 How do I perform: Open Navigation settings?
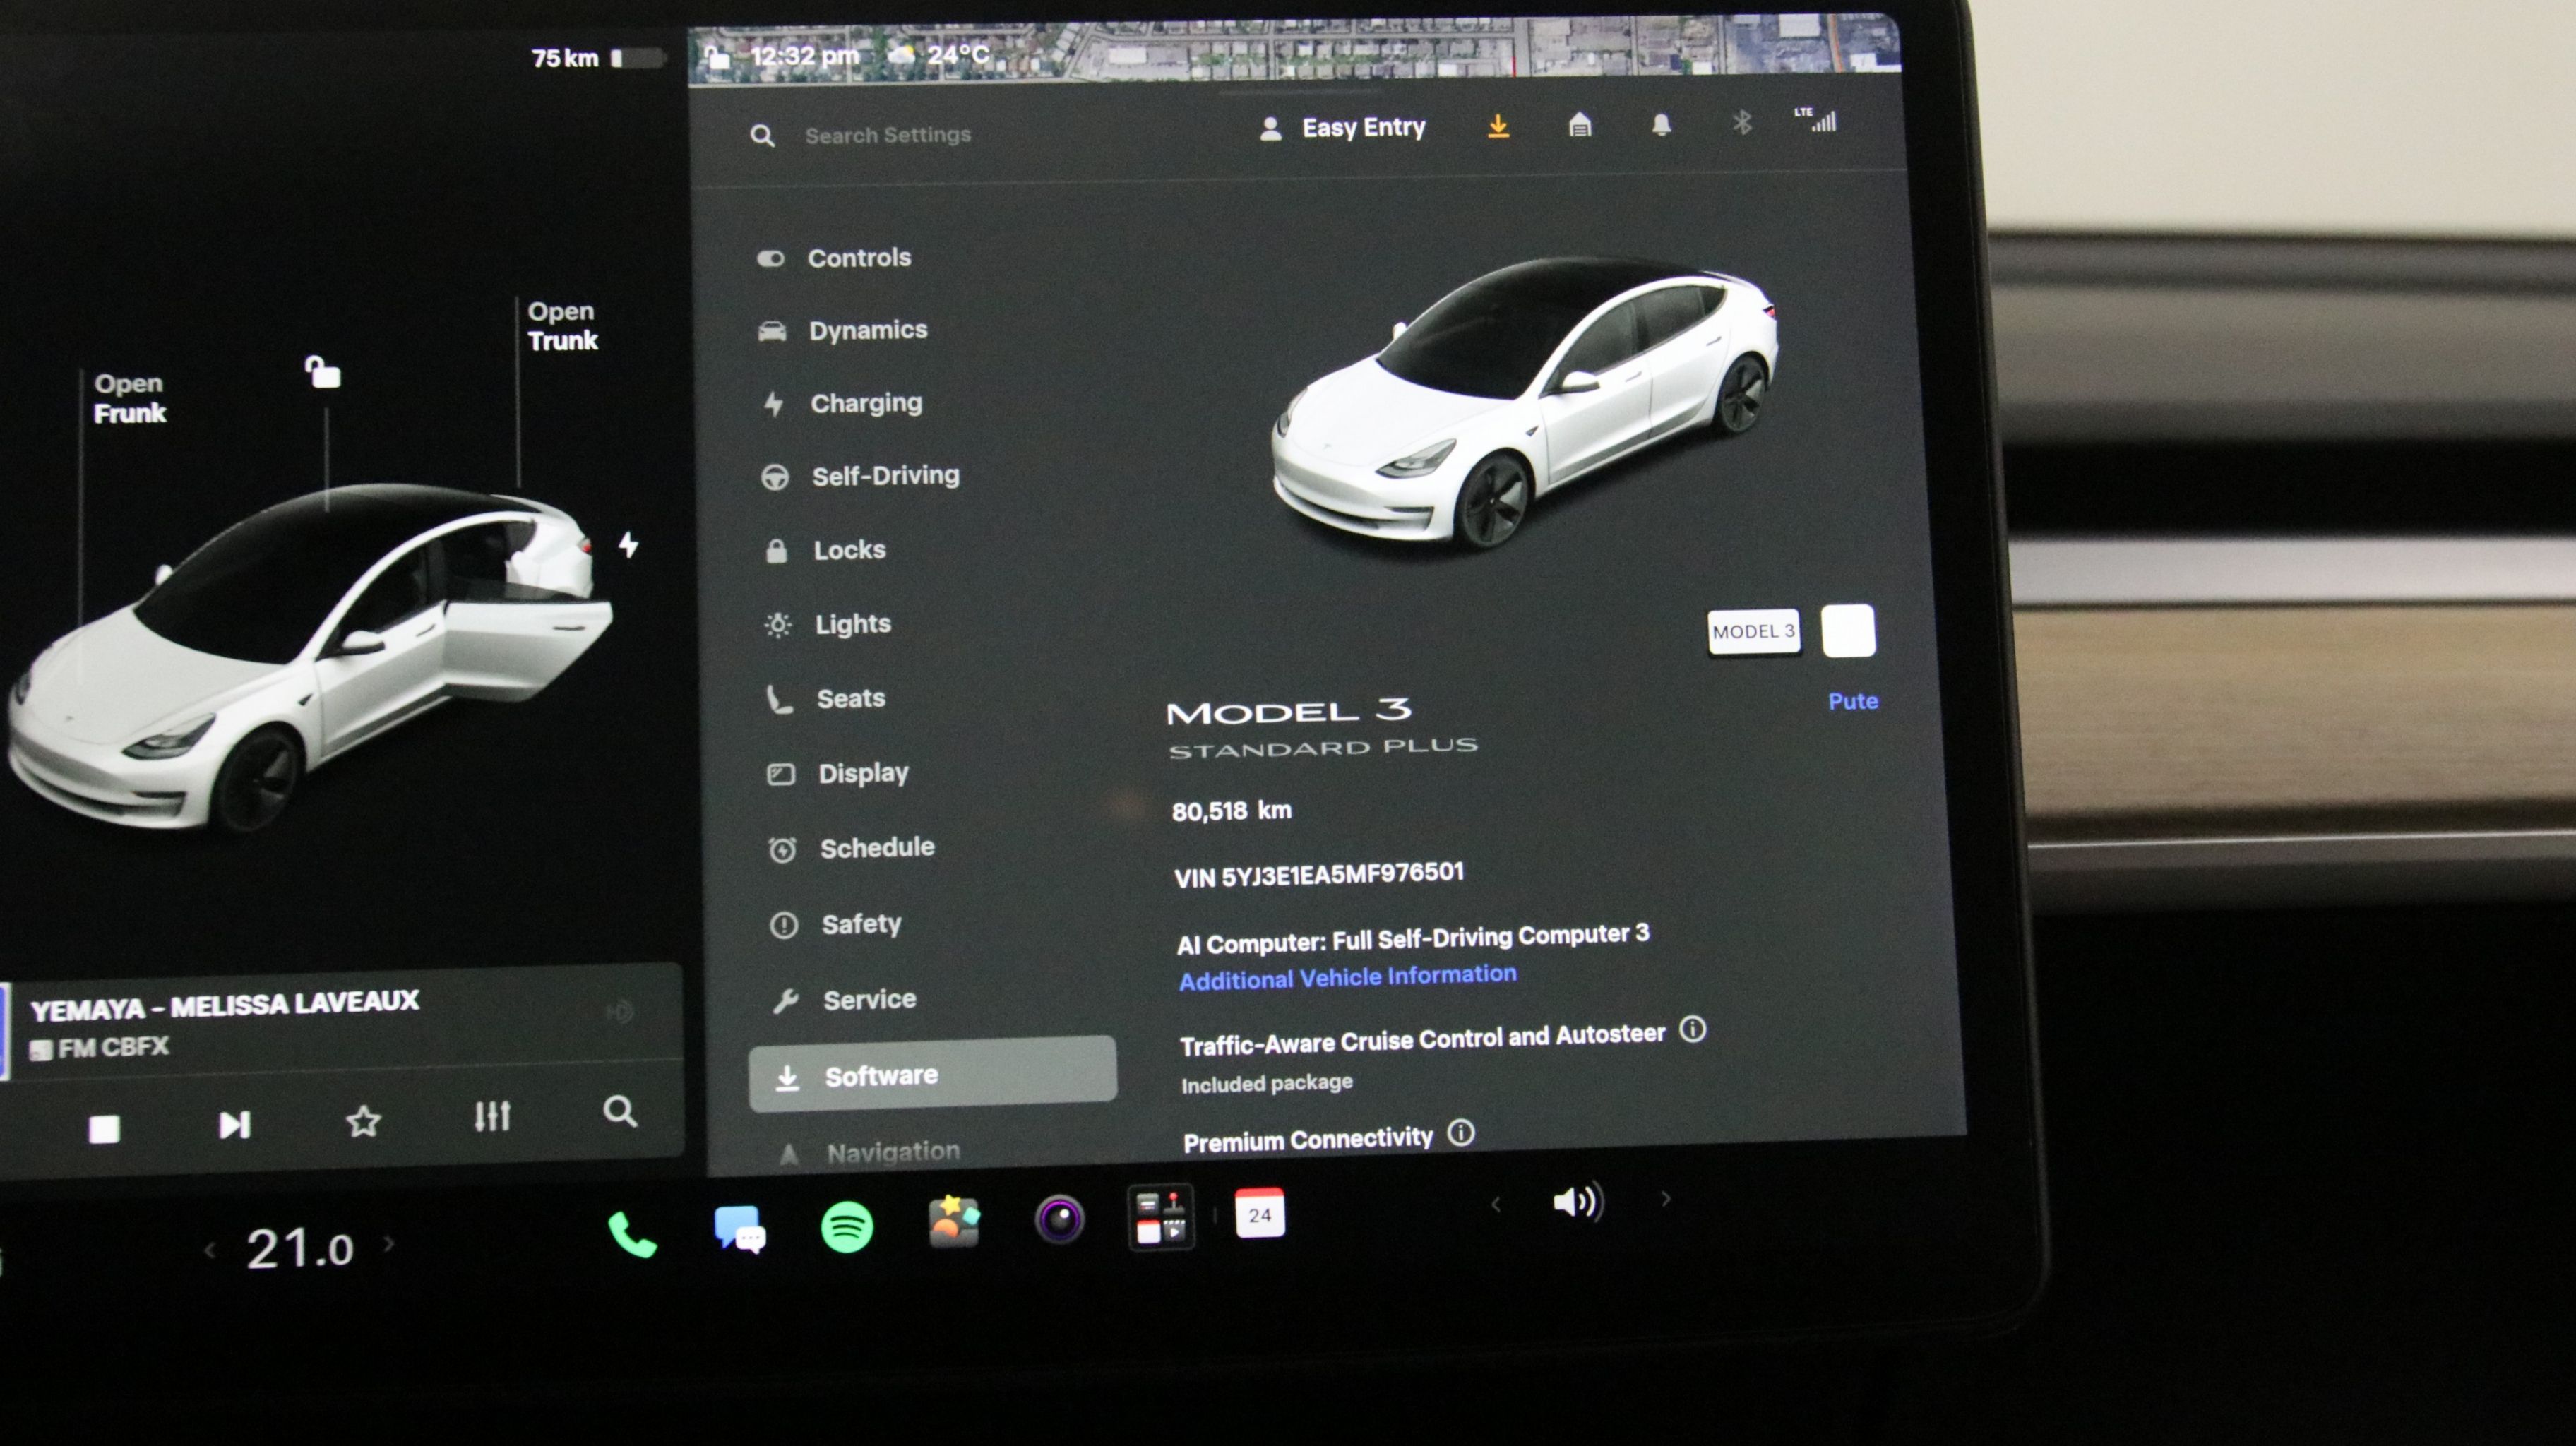point(868,1152)
